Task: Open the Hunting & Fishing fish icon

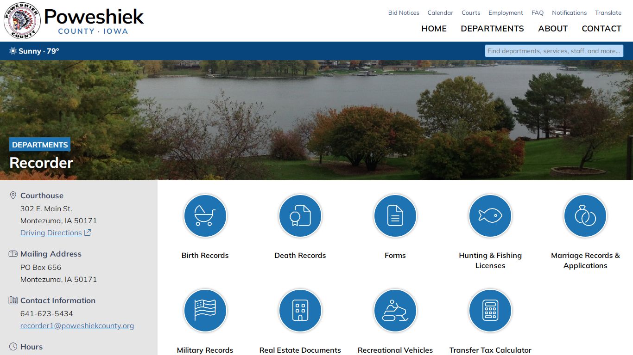Action: tap(490, 216)
